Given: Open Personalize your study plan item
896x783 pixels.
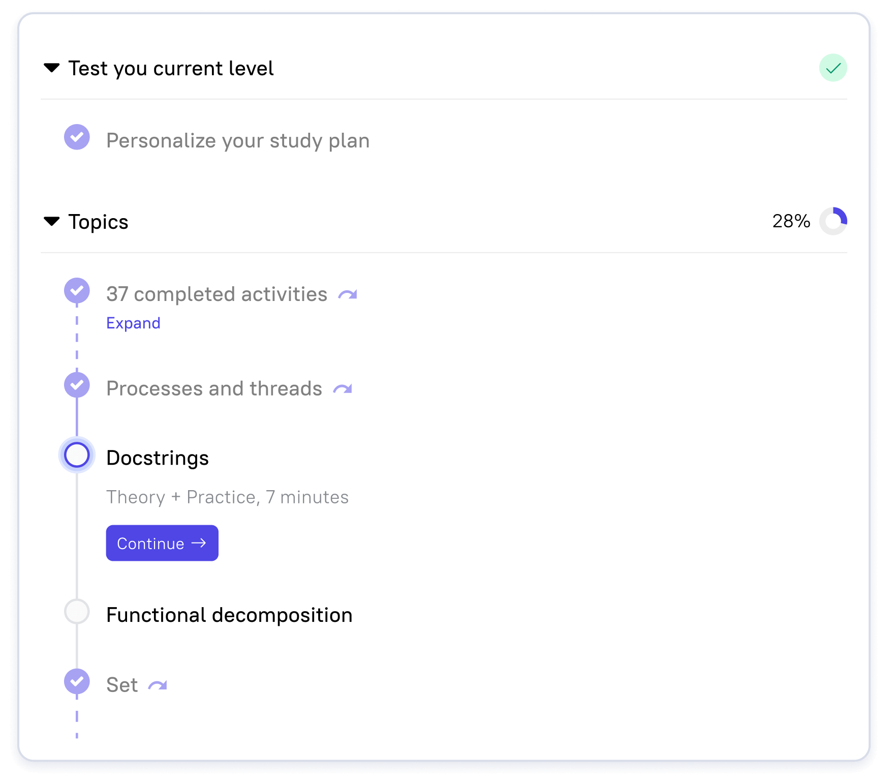Looking at the screenshot, I should 238,141.
